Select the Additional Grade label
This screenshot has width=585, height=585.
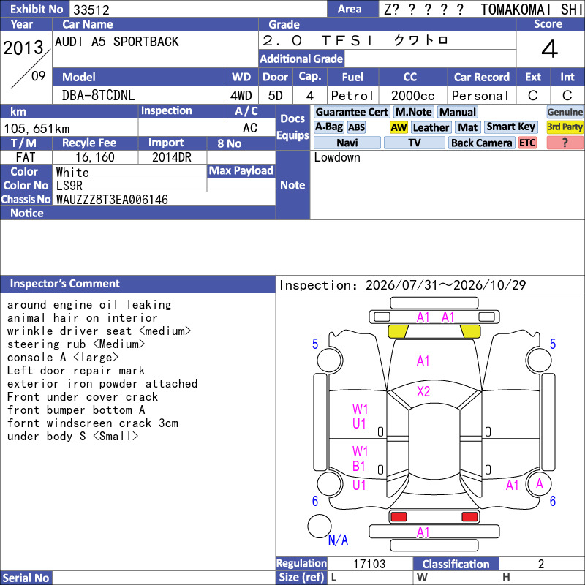click(x=301, y=58)
